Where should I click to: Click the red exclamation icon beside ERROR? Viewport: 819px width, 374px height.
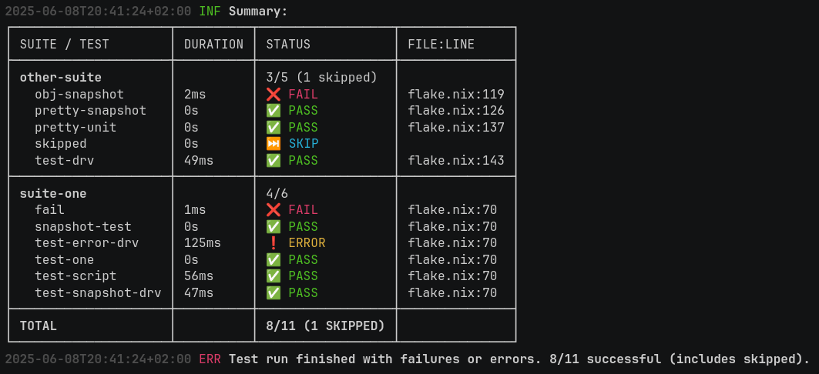point(274,243)
